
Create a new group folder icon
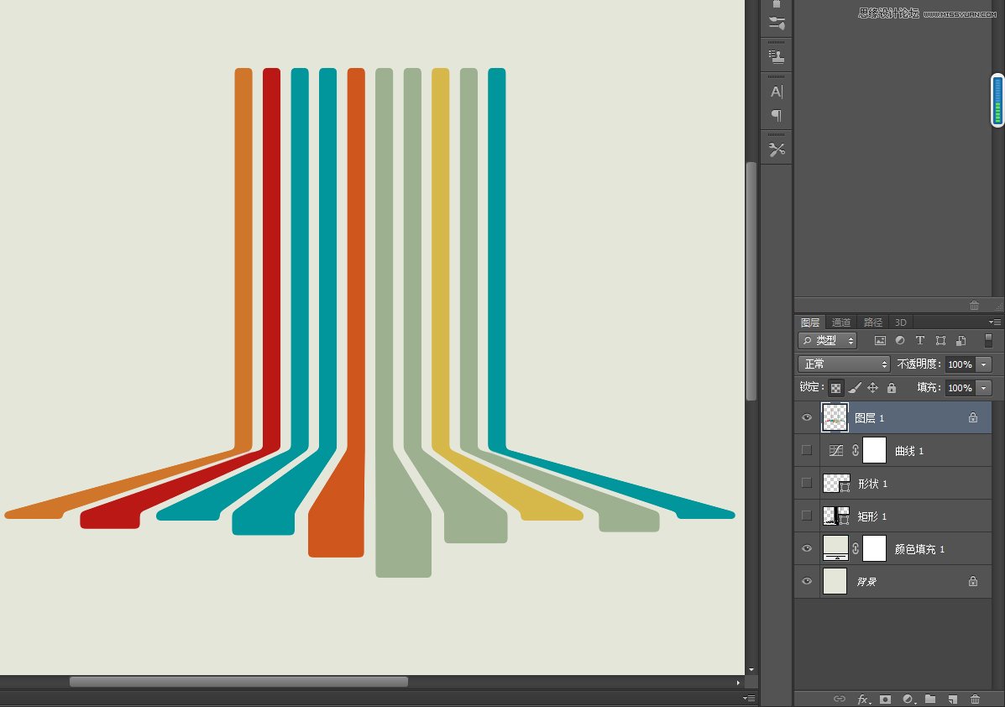point(930,699)
